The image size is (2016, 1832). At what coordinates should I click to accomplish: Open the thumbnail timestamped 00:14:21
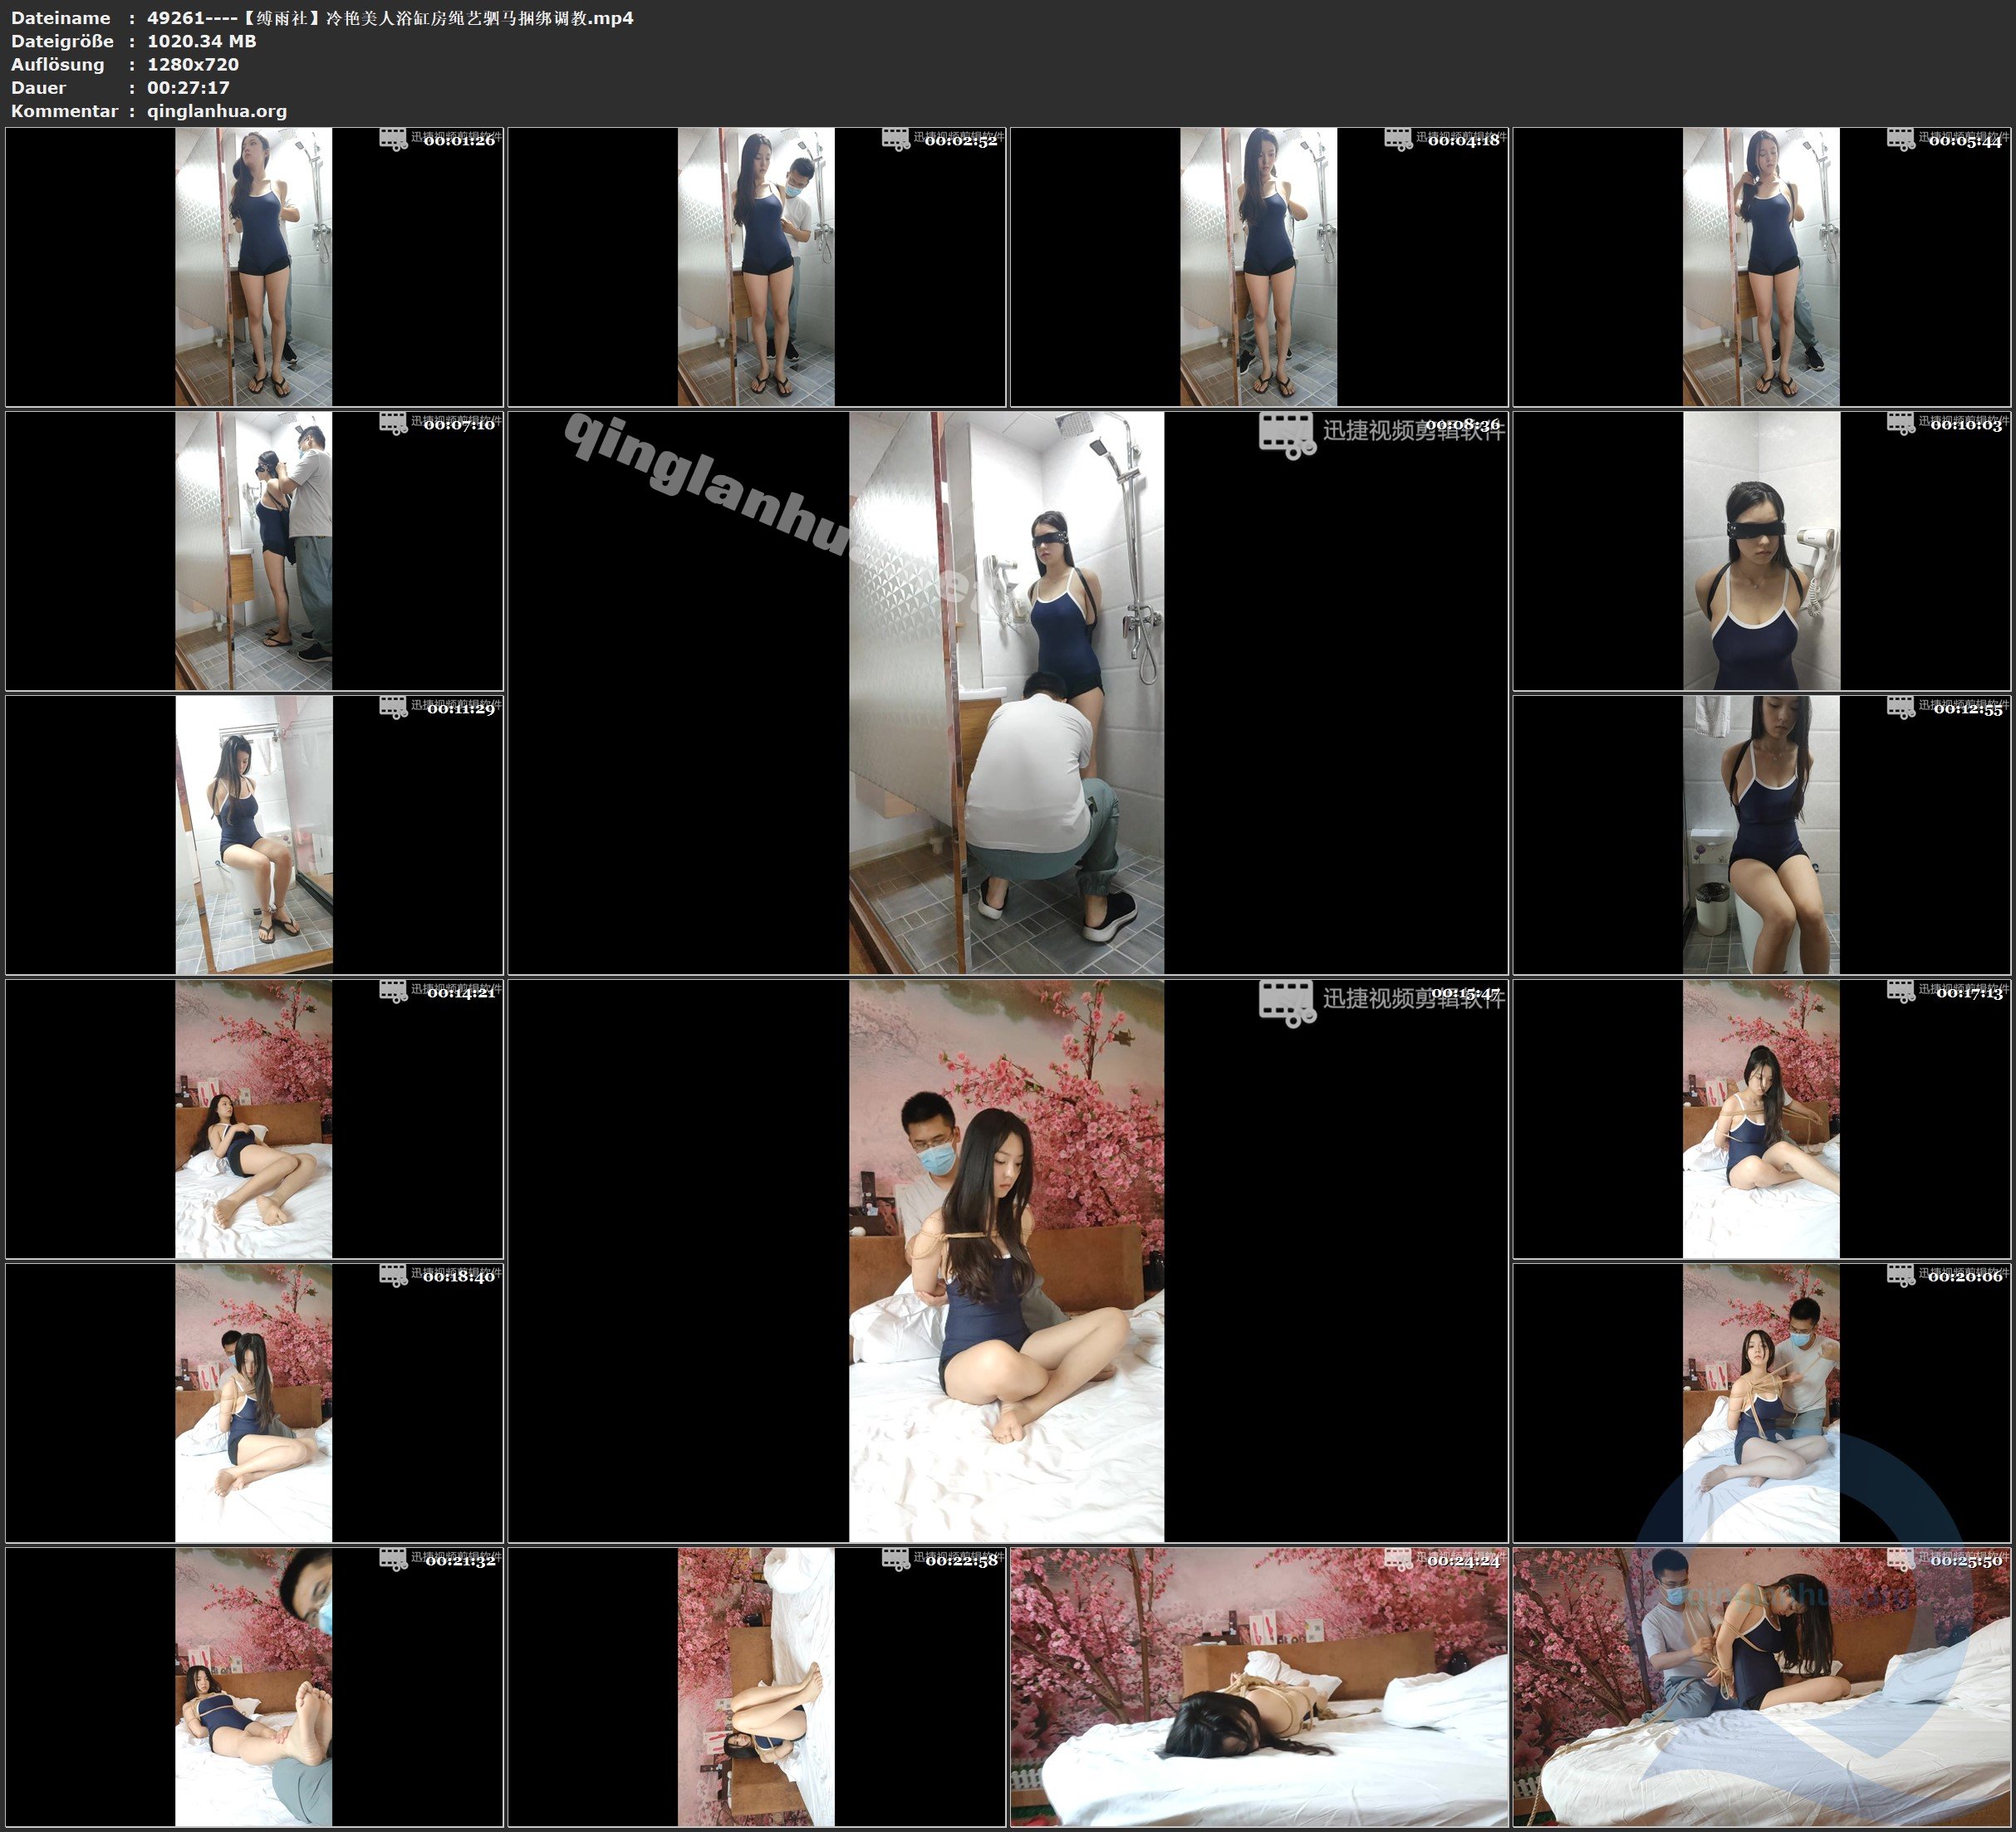point(254,1119)
